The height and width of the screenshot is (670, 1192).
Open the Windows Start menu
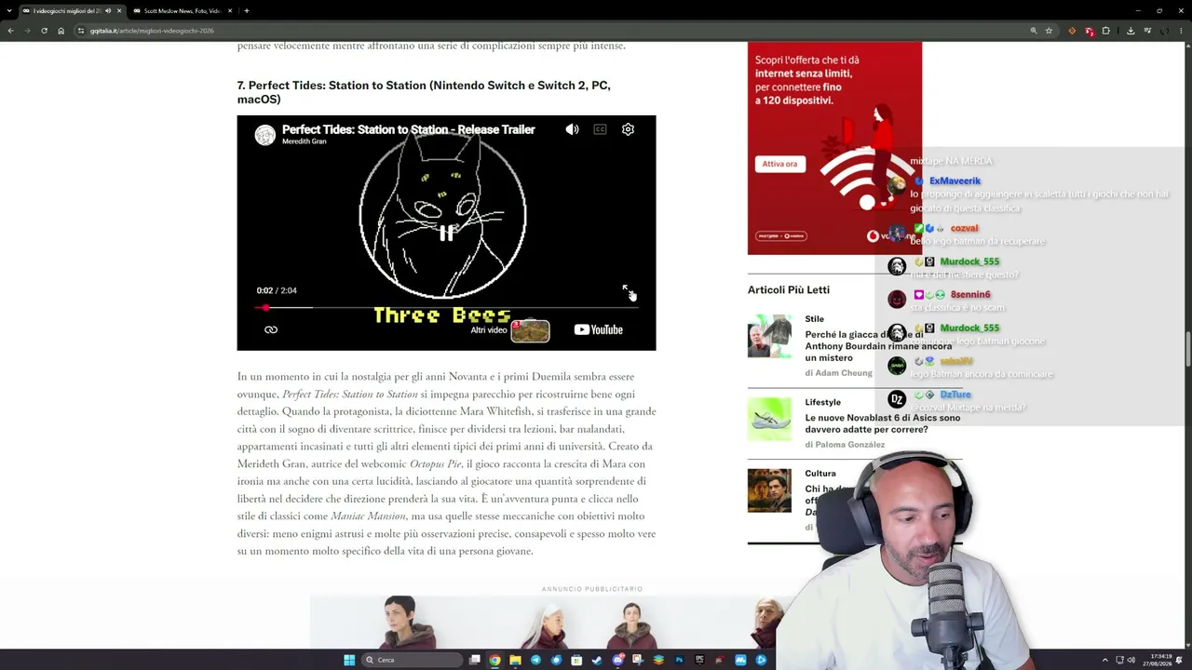349,660
